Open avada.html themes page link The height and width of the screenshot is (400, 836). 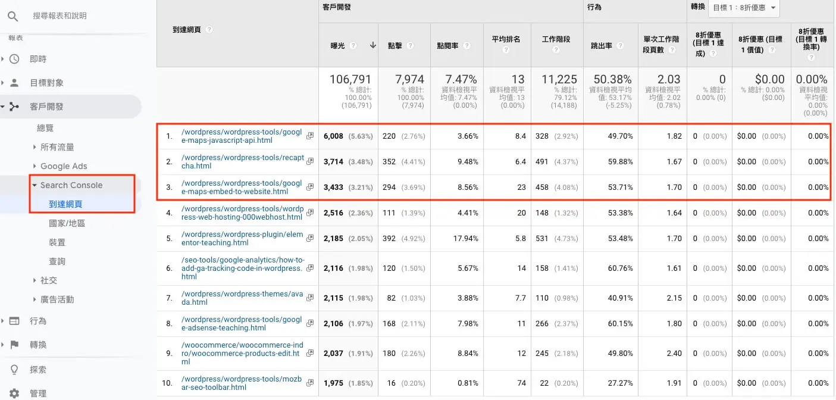242,298
